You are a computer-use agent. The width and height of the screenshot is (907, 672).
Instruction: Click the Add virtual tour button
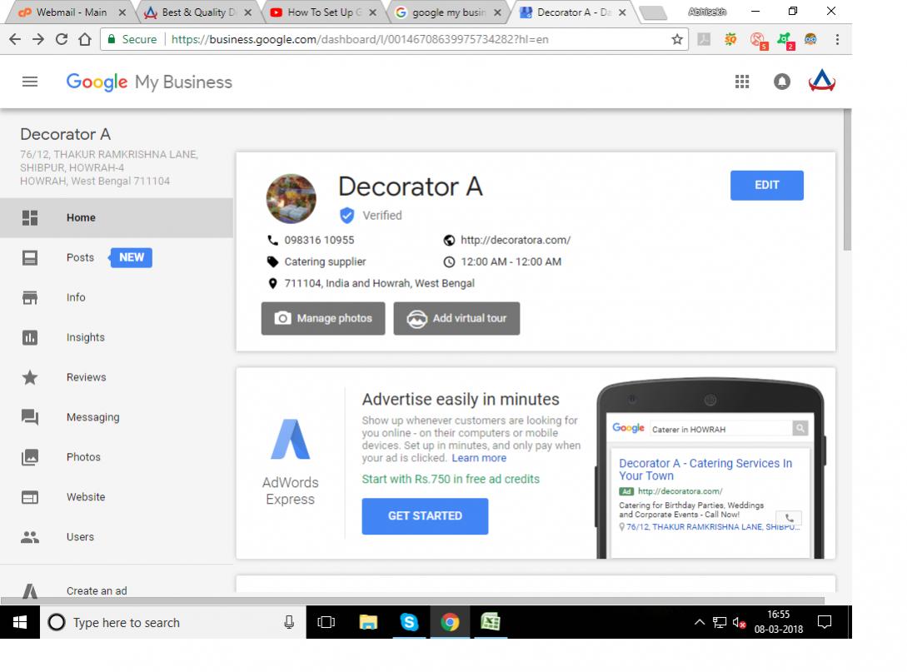(456, 318)
